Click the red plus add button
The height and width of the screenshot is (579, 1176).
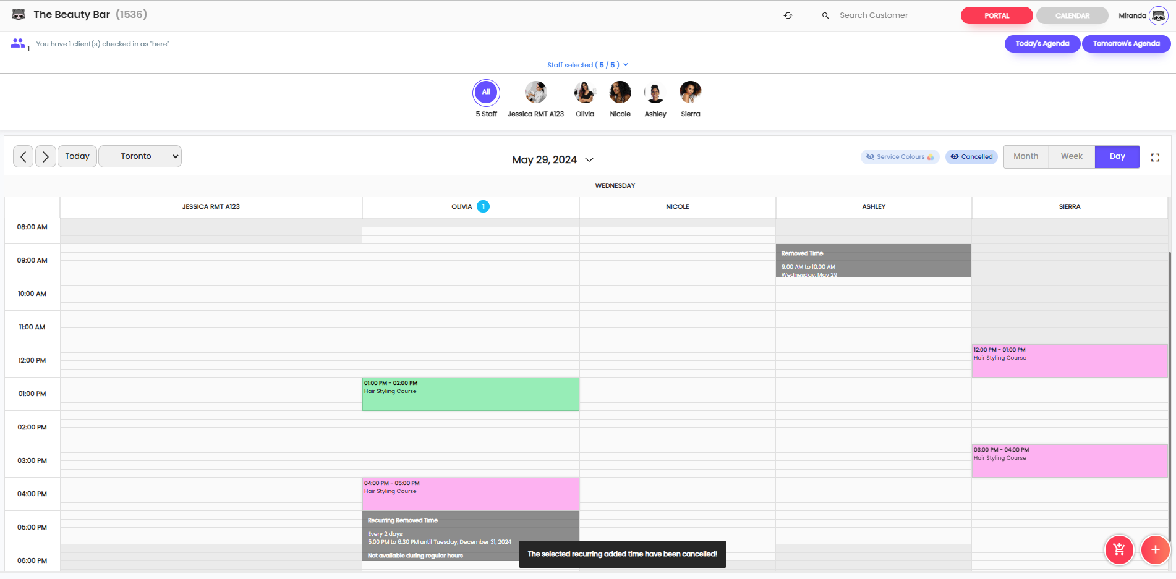coord(1155,549)
